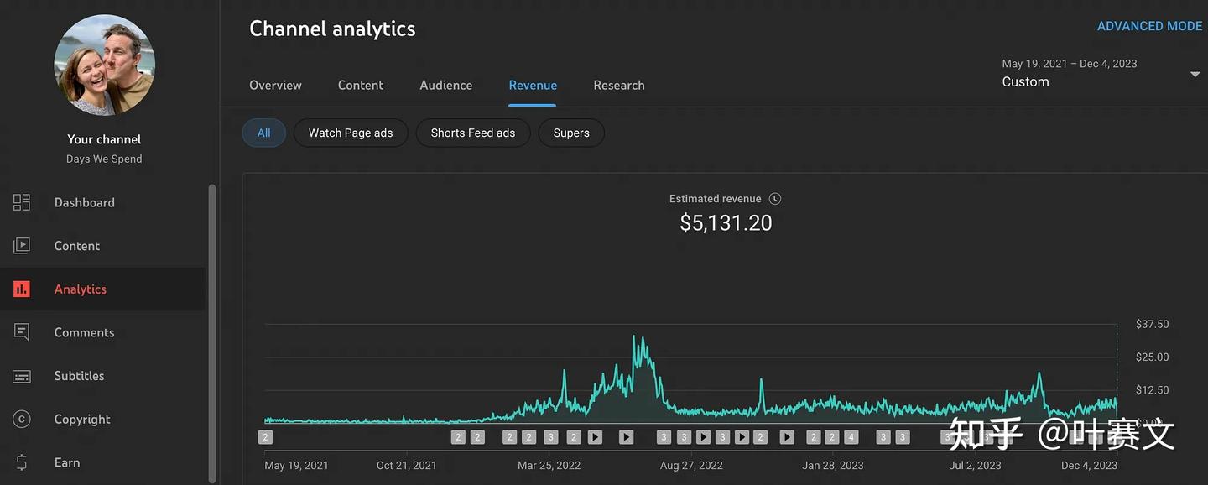
Task: Switch to the Audience tab
Action: click(446, 85)
